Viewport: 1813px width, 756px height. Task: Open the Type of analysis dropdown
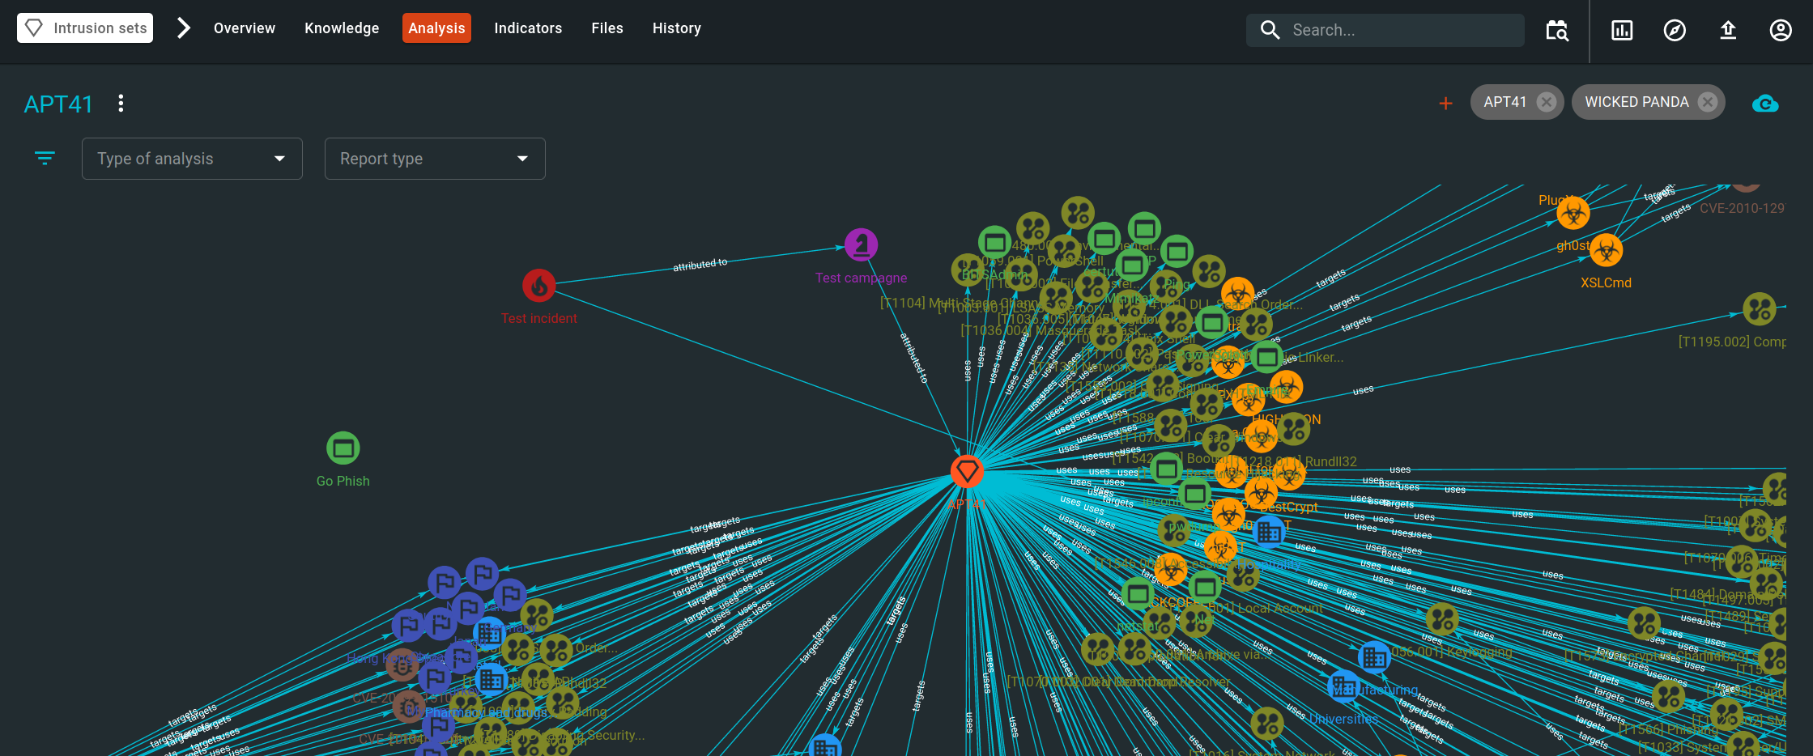point(192,159)
